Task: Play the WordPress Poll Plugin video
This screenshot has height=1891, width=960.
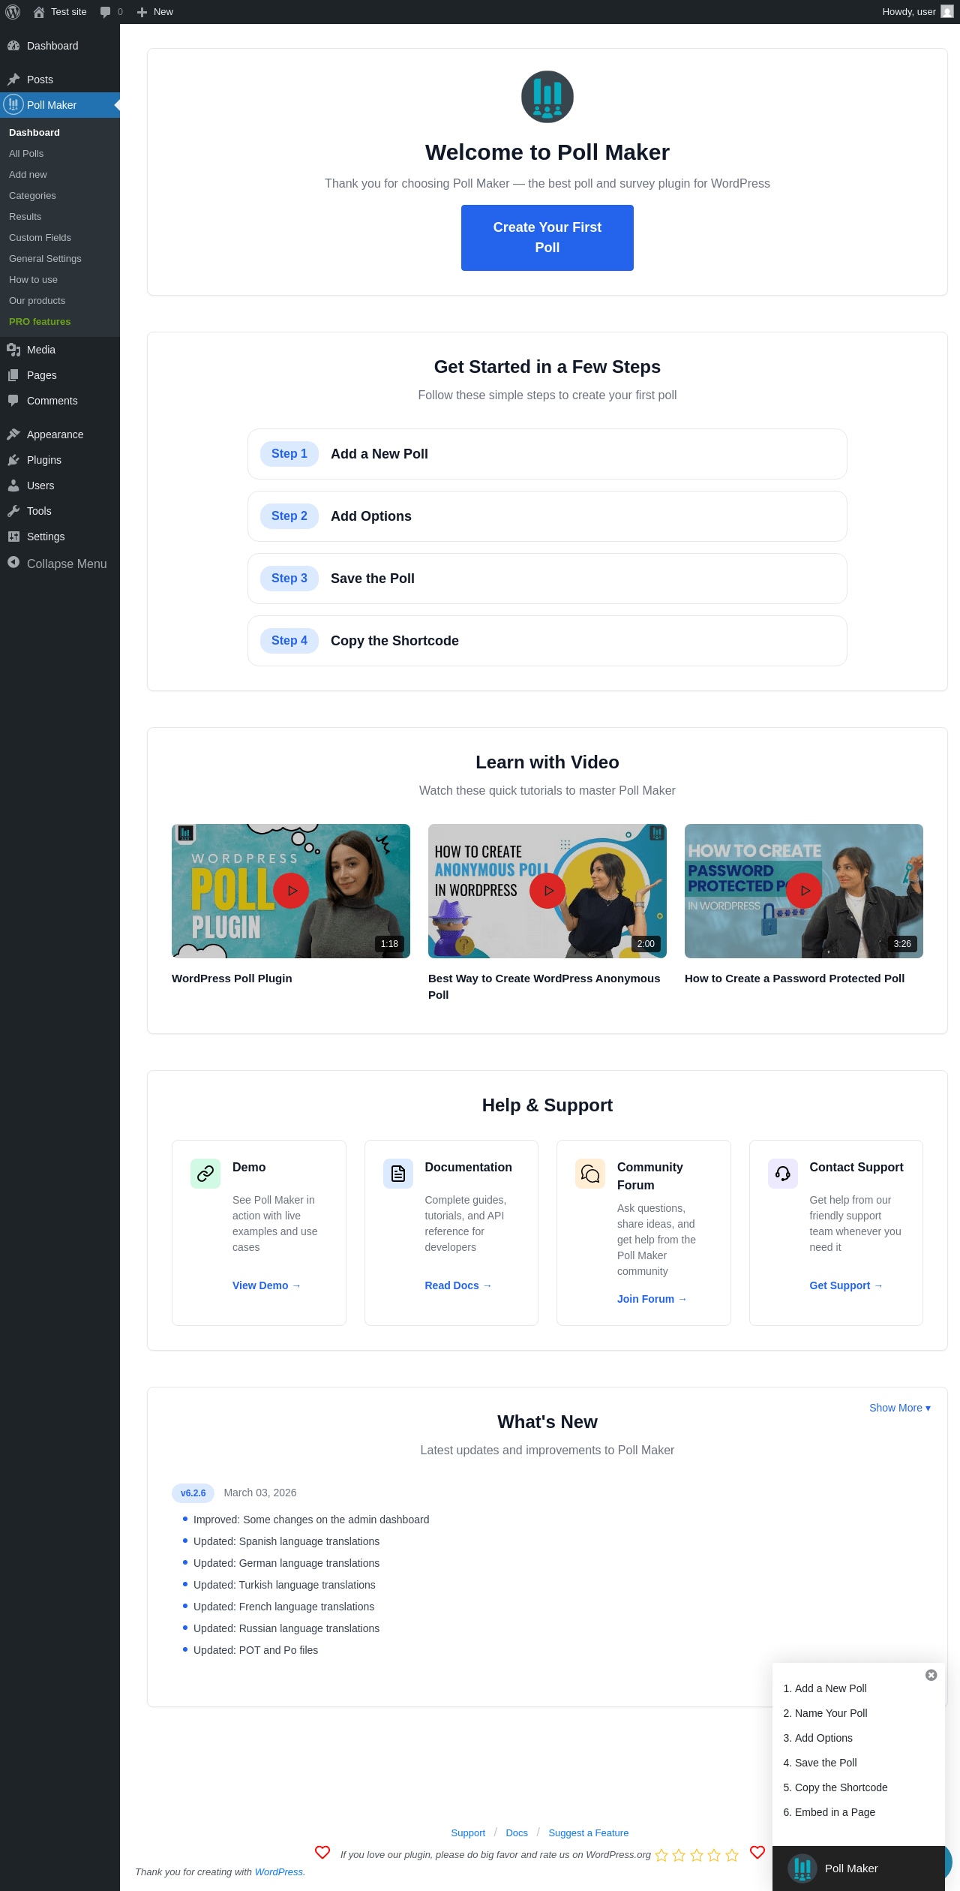Action: tap(291, 891)
